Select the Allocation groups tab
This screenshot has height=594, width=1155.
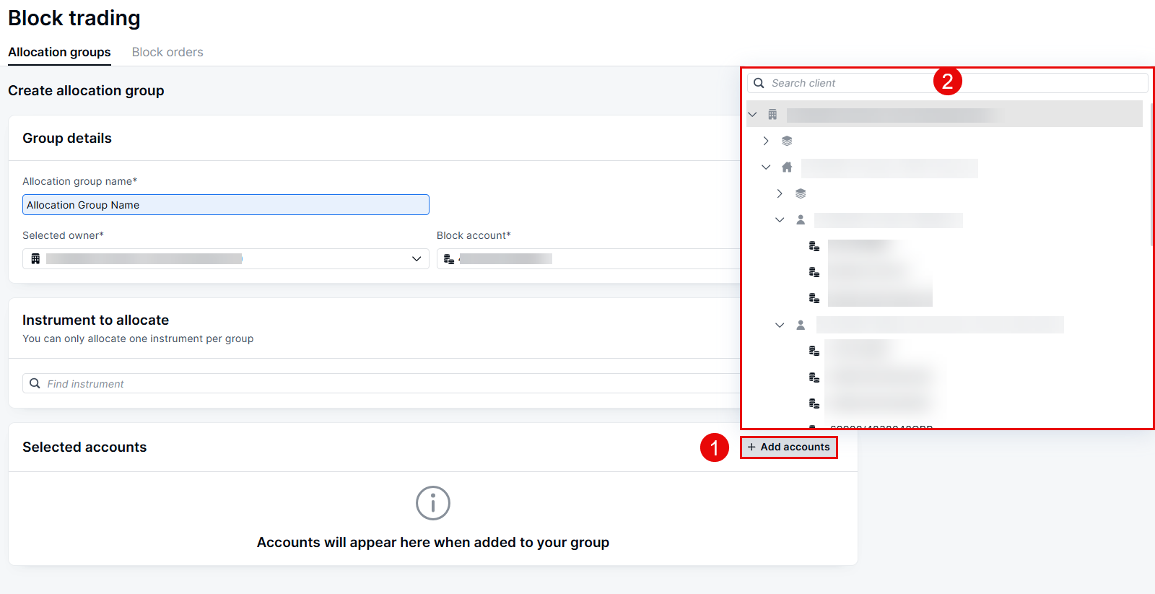coord(59,52)
